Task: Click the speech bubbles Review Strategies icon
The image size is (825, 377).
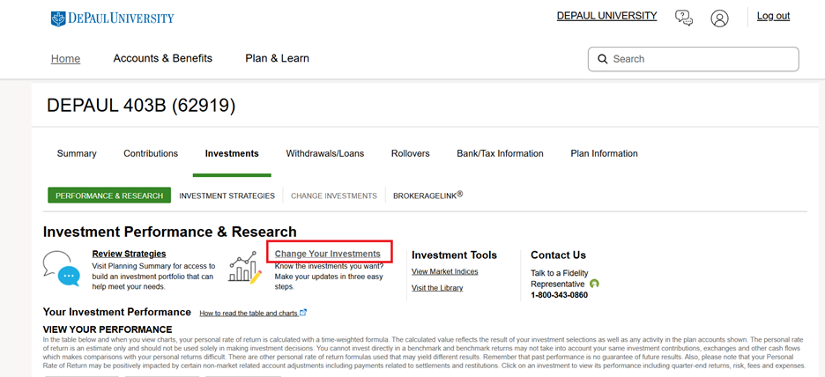Action: (61, 269)
